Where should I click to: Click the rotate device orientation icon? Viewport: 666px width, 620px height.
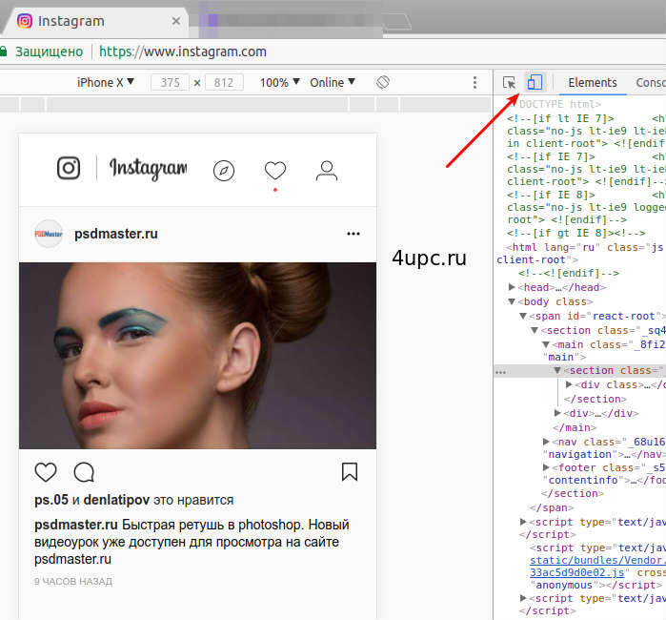pos(383,82)
